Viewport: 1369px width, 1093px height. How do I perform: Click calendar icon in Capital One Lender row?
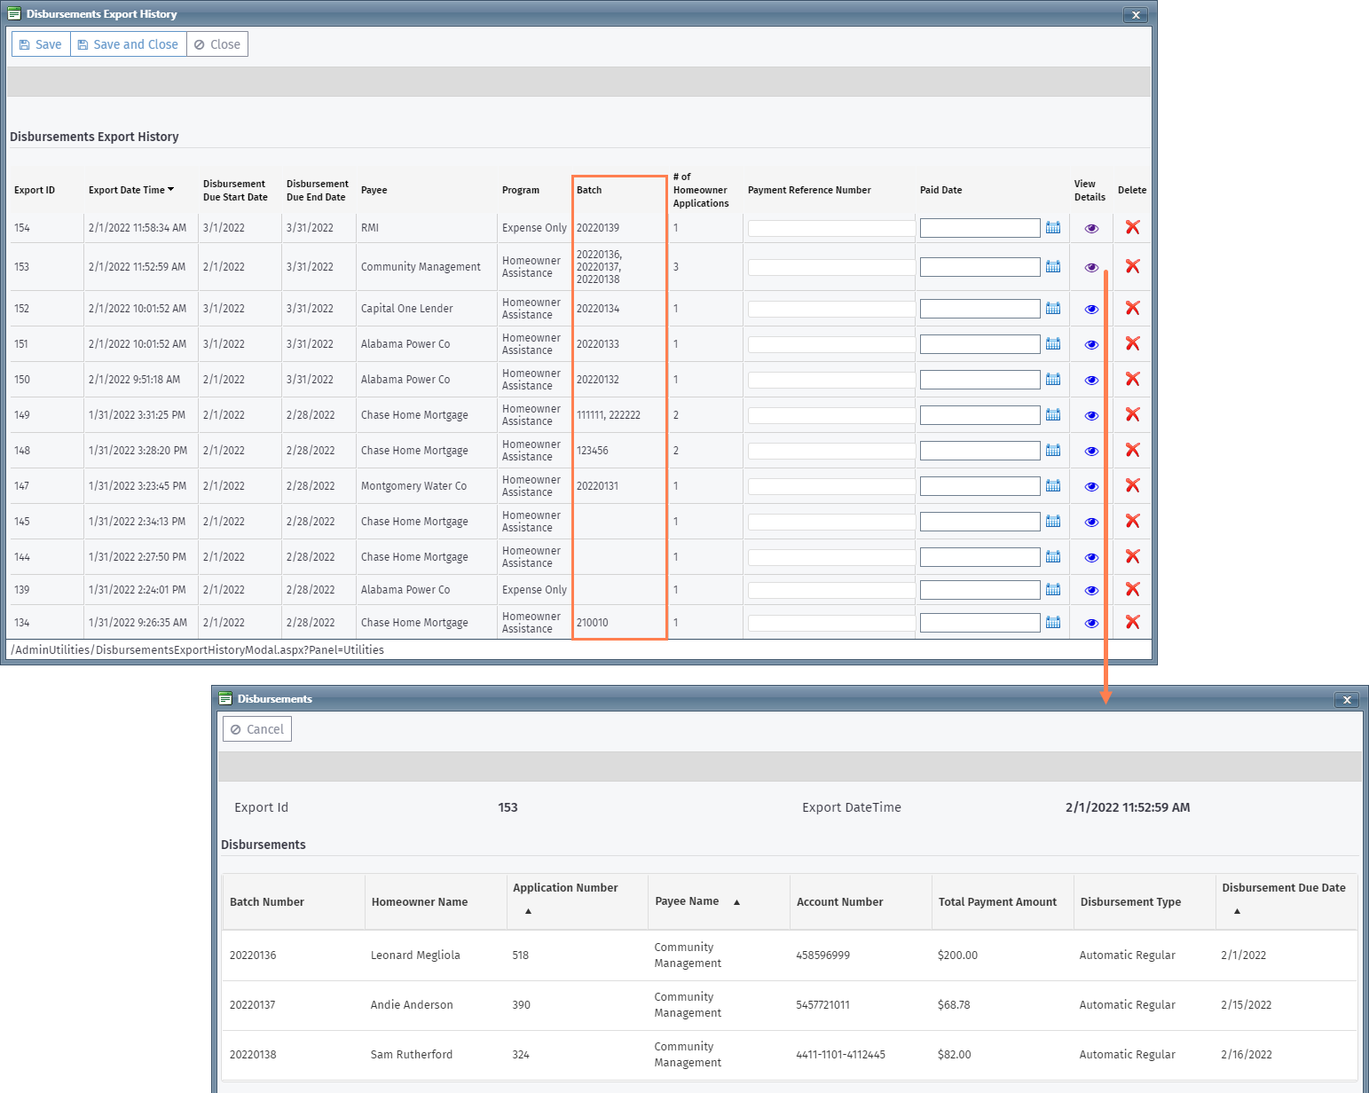click(1053, 309)
